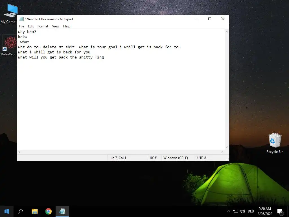The height and width of the screenshot is (217, 289).
Task: Click the window resize grip corner
Action: [227, 159]
